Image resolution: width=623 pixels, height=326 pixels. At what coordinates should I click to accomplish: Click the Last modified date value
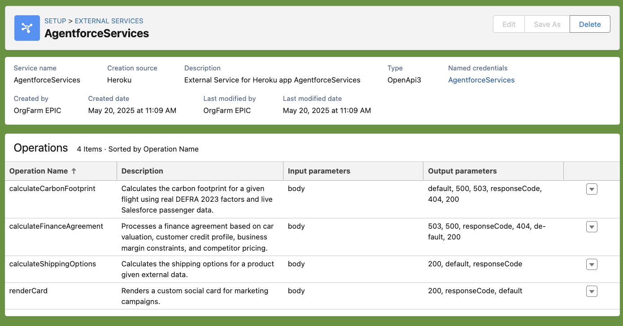pyautogui.click(x=327, y=110)
